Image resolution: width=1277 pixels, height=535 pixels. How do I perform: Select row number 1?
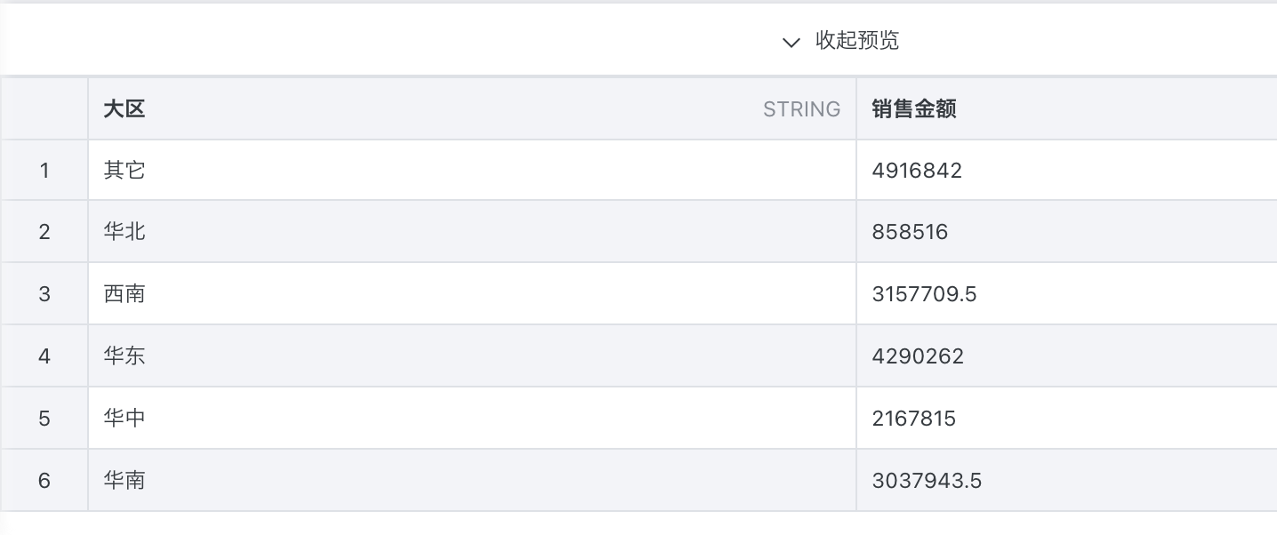point(44,170)
